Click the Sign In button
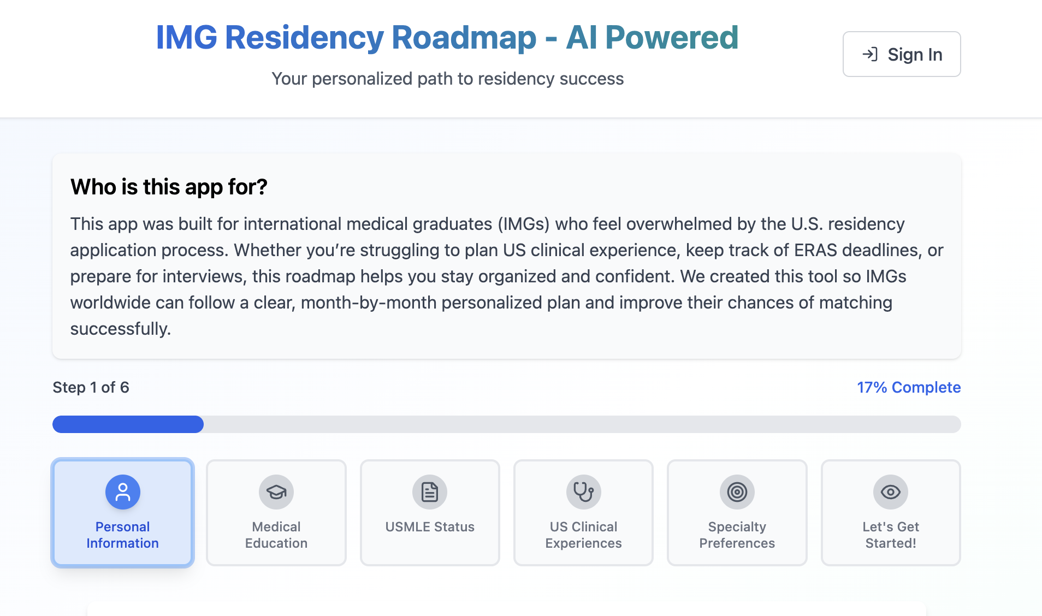 tap(901, 54)
